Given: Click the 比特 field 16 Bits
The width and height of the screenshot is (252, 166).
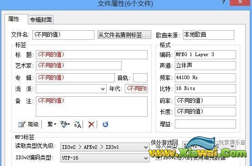Looking at the screenshot, I should coord(205,89).
